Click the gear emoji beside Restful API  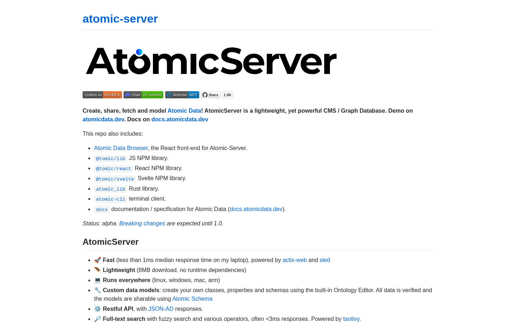[98, 309]
